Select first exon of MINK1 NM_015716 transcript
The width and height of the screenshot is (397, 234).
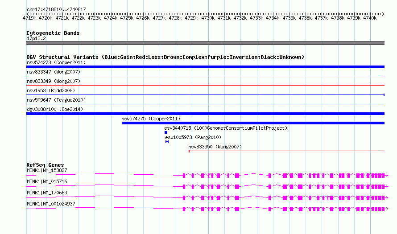[184, 187]
